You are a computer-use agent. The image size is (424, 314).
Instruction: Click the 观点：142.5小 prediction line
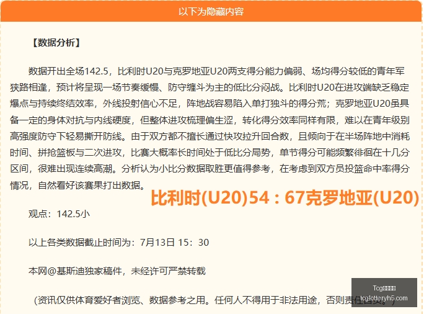(x=59, y=214)
